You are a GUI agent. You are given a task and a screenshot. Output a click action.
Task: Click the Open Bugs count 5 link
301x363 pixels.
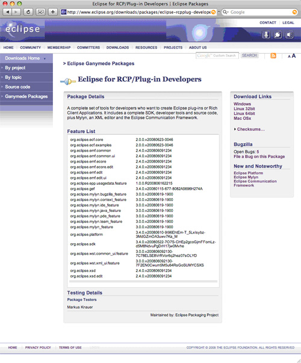[258, 152]
